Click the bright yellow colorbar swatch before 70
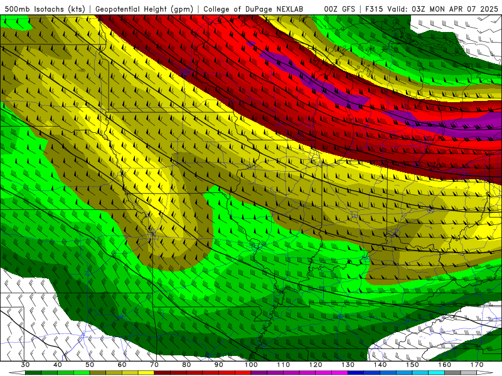The width and height of the screenshot is (502, 376). [x=146, y=373]
